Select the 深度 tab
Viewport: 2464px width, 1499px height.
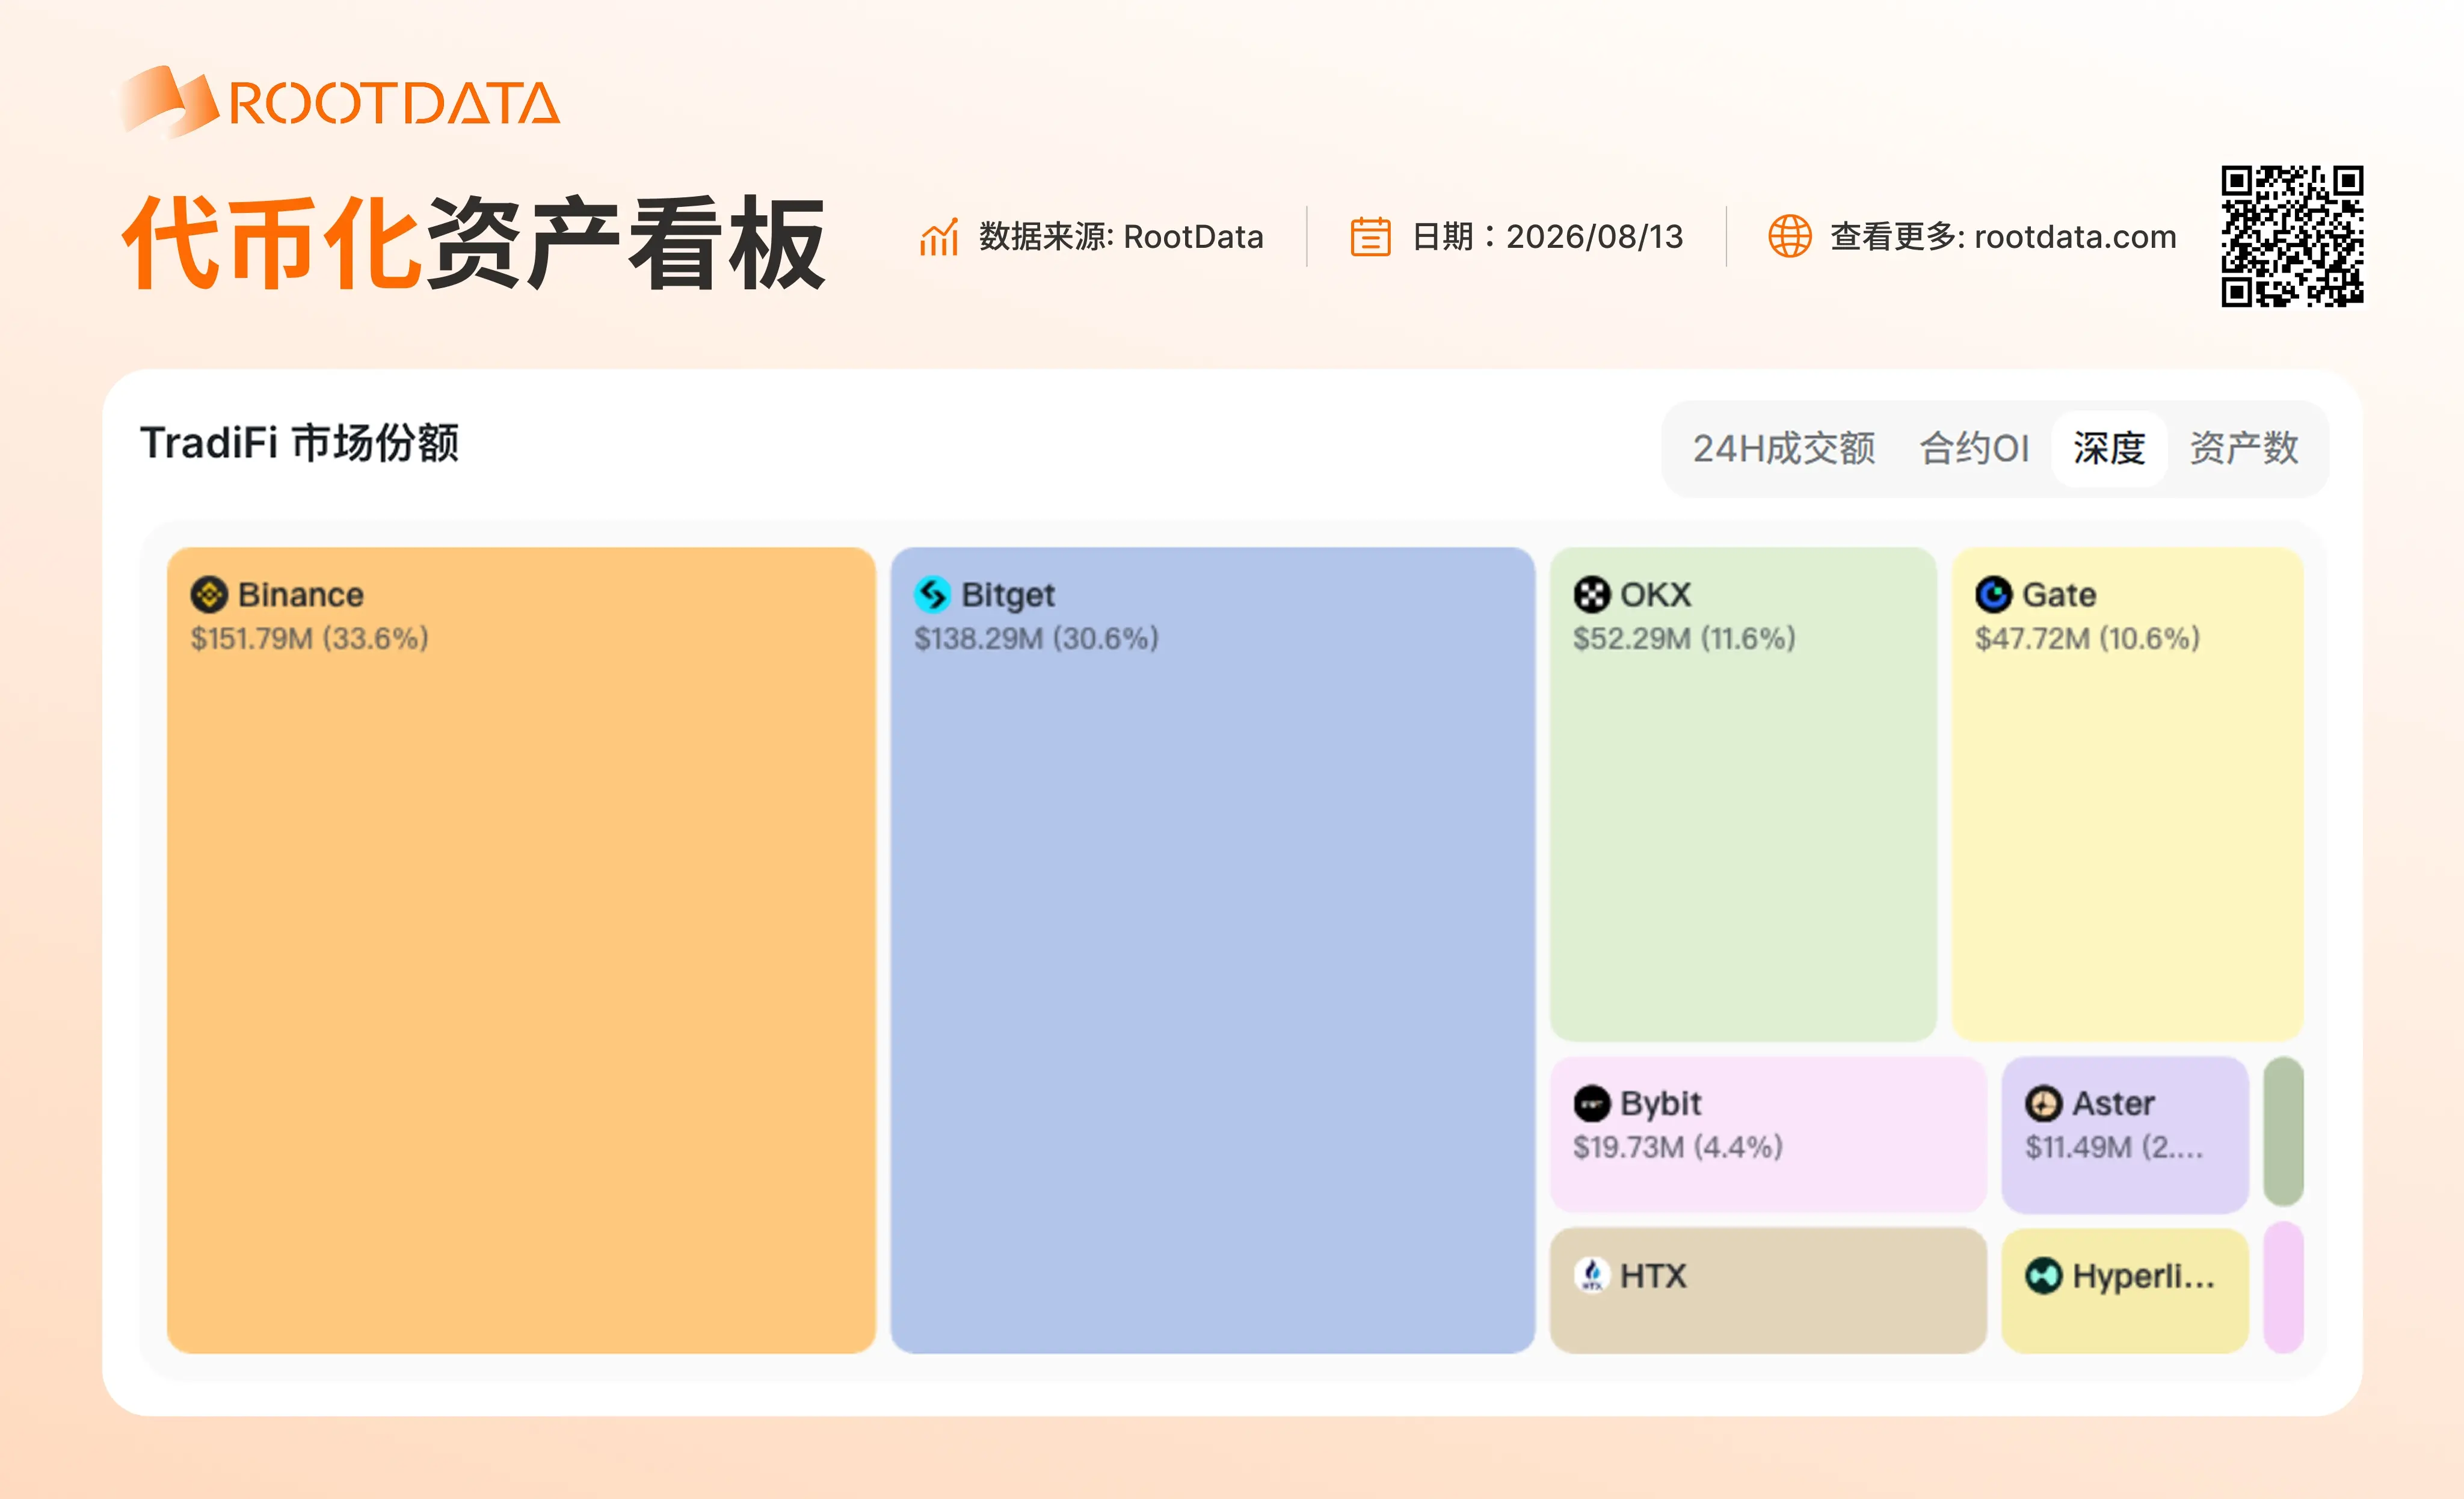click(x=2109, y=448)
